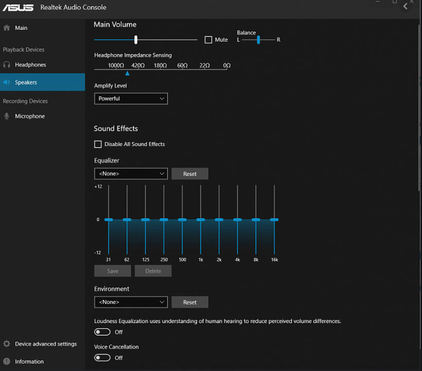Screen dimensions: 422x371
Task: Open the Microphone recording device
Action: (43, 116)
